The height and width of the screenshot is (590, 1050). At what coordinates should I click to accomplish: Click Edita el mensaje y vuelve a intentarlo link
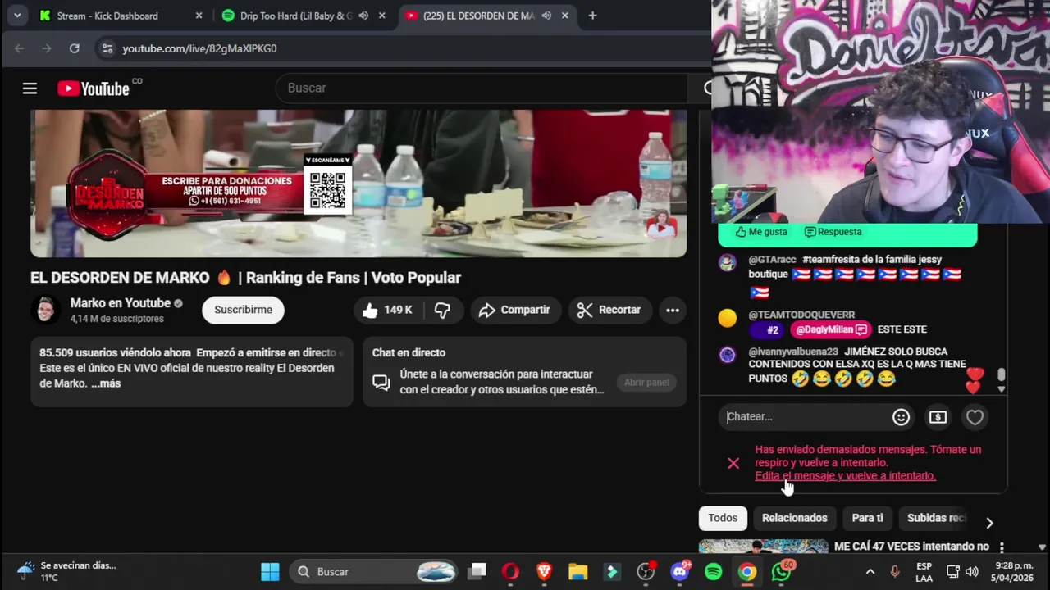pos(845,476)
